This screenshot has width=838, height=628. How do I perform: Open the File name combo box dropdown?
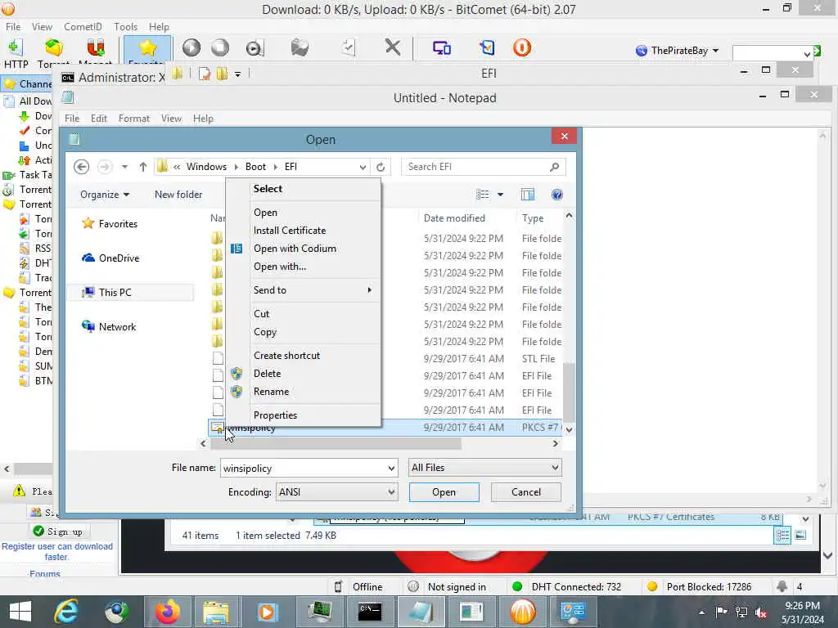point(391,469)
